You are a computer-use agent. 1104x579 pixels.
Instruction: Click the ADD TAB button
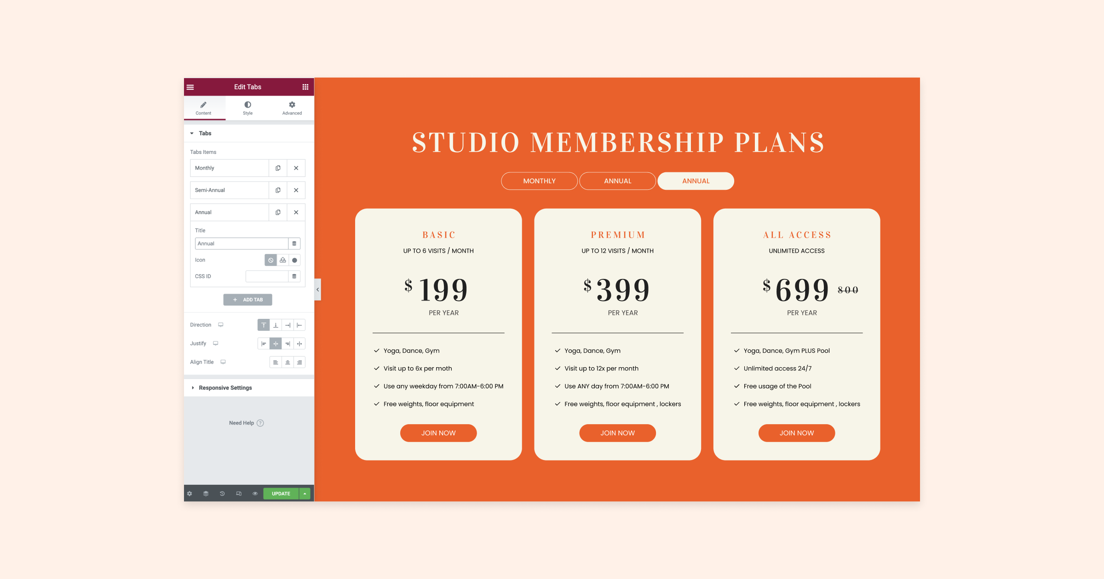(248, 299)
